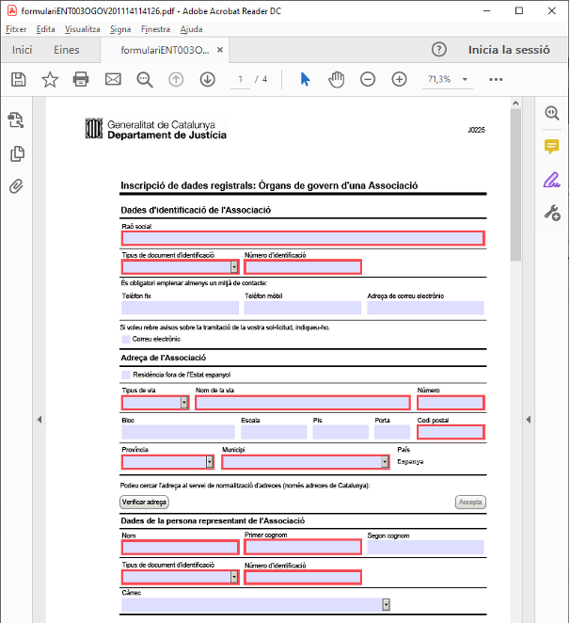Expand the Província dropdown
This screenshot has width=570, height=623.
click(209, 462)
